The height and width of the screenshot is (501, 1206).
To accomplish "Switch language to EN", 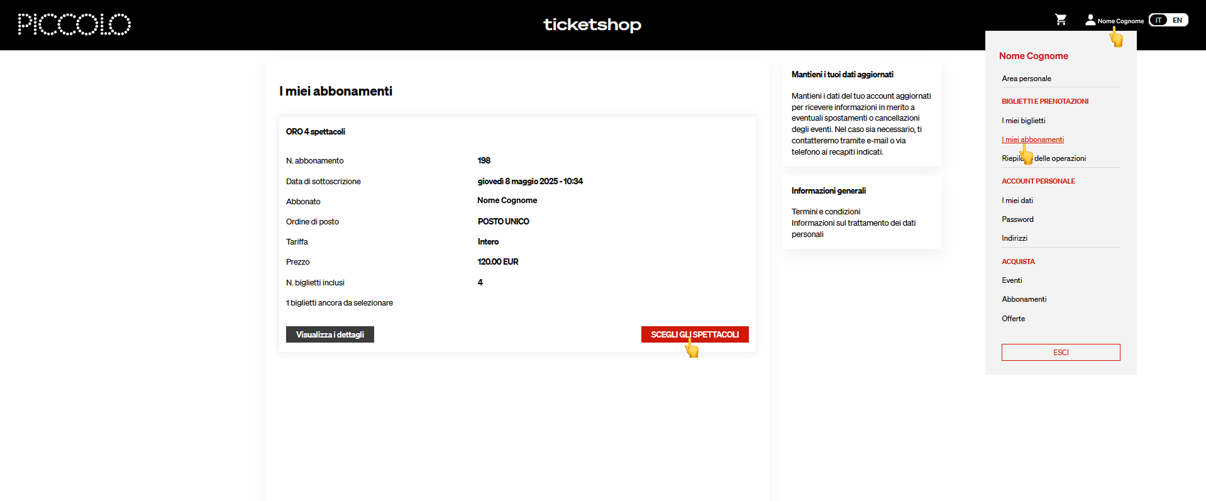I will [x=1178, y=20].
